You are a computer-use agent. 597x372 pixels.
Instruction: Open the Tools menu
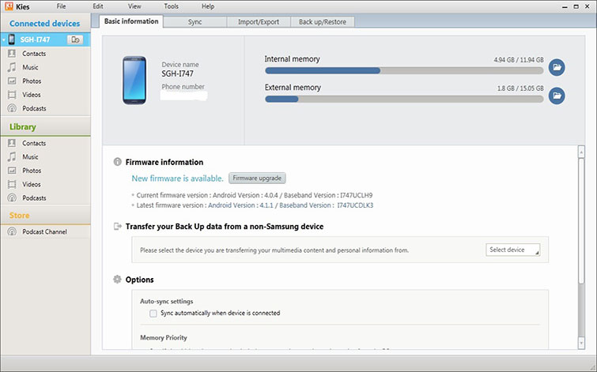pos(172,6)
